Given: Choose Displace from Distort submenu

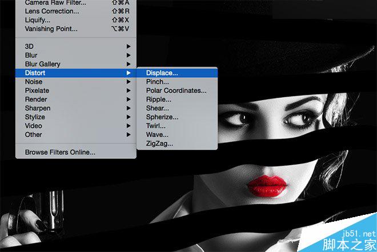Looking at the screenshot, I should pos(177,73).
